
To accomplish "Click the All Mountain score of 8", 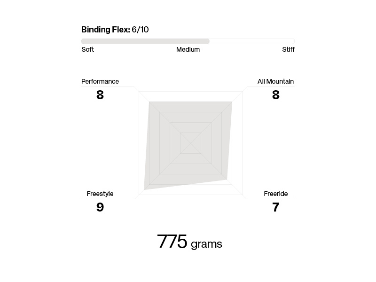I will [276, 95].
